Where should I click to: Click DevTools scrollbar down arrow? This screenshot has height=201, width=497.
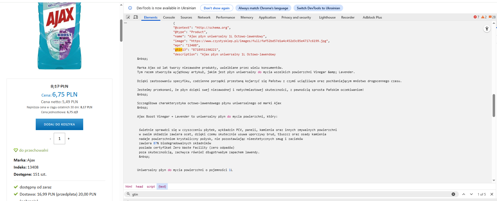click(494, 180)
